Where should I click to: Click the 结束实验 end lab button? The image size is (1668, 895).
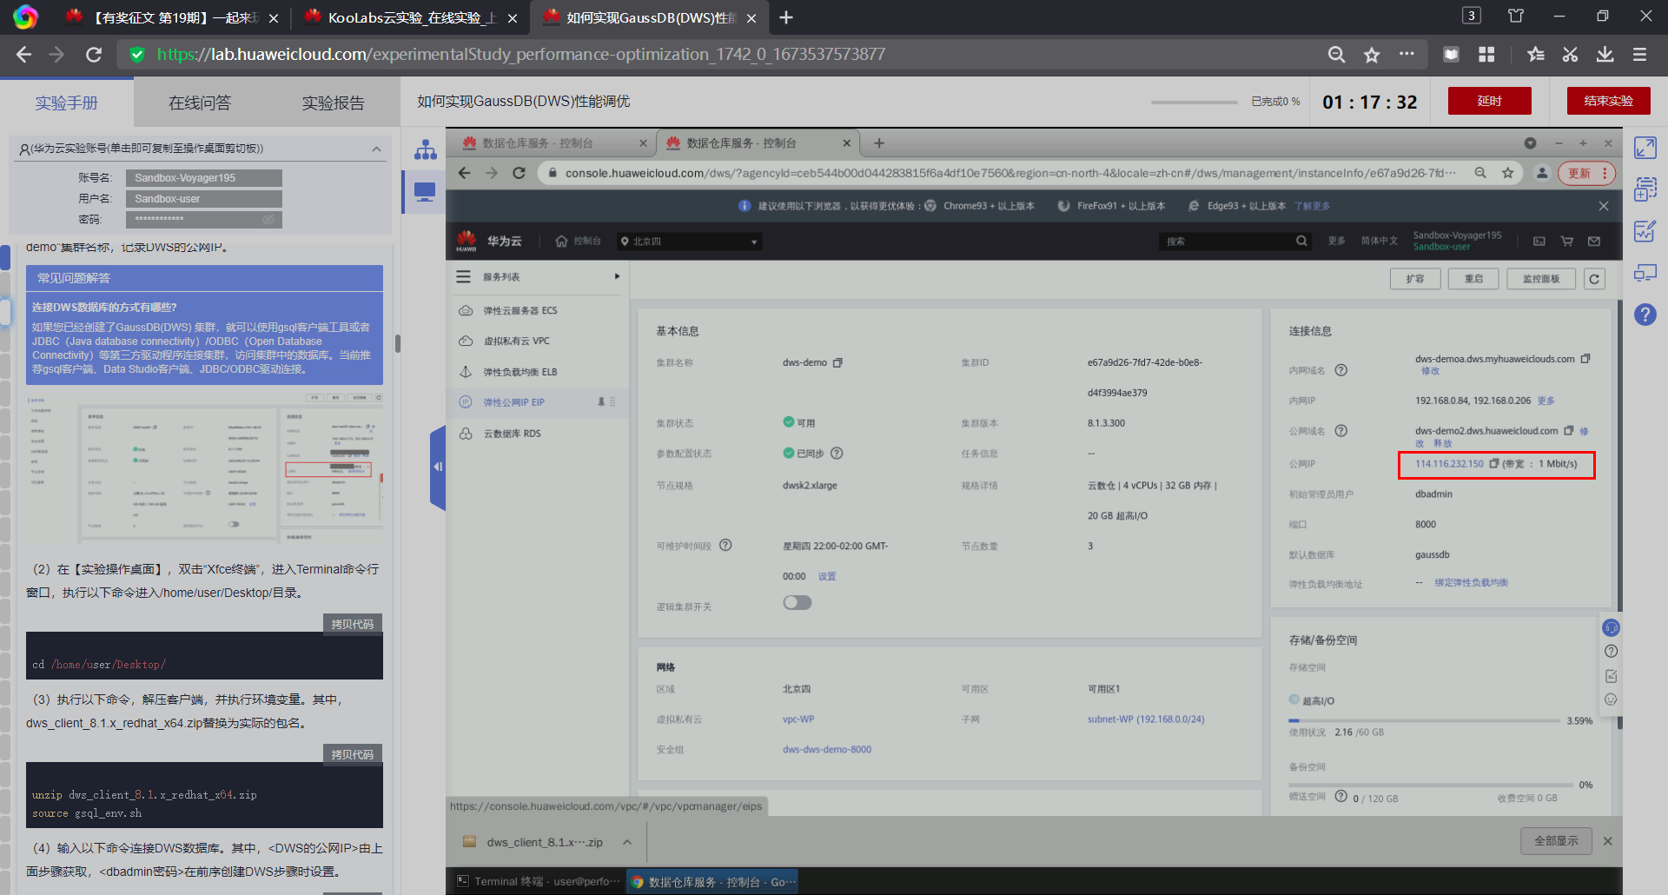[x=1608, y=101]
